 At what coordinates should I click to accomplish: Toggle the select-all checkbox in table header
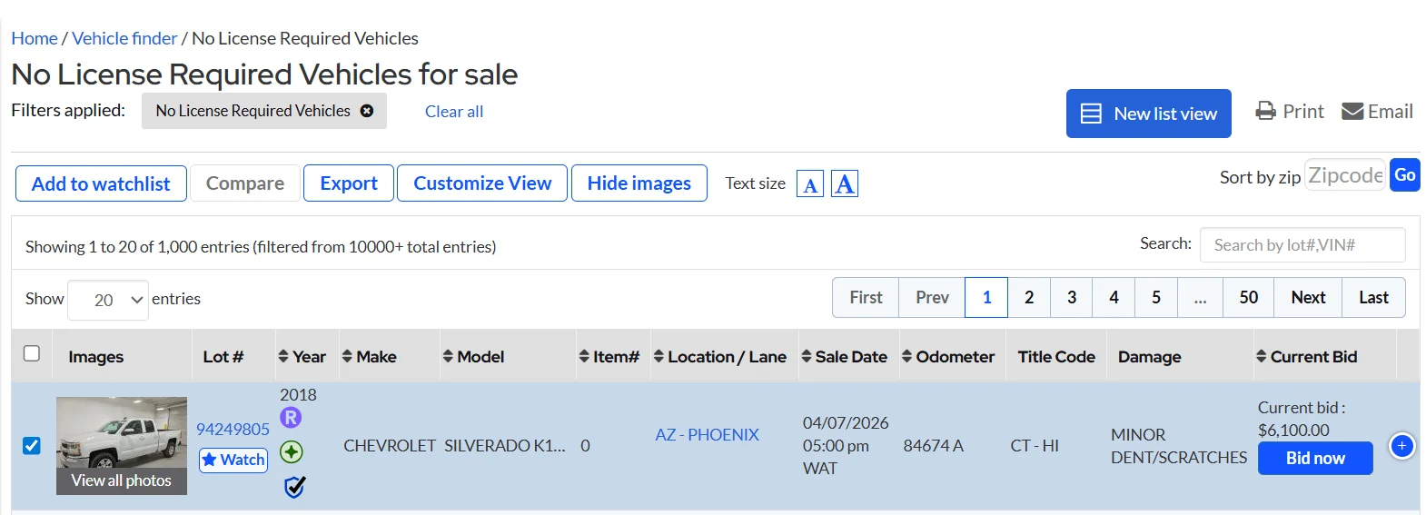click(x=32, y=353)
